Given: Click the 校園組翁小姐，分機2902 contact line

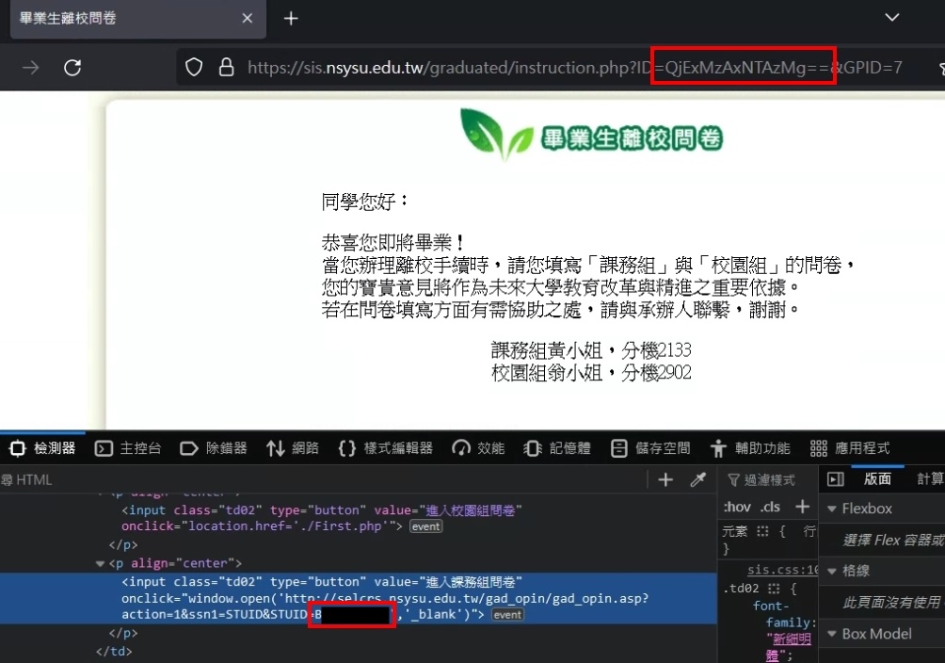Looking at the screenshot, I should pyautogui.click(x=591, y=373).
